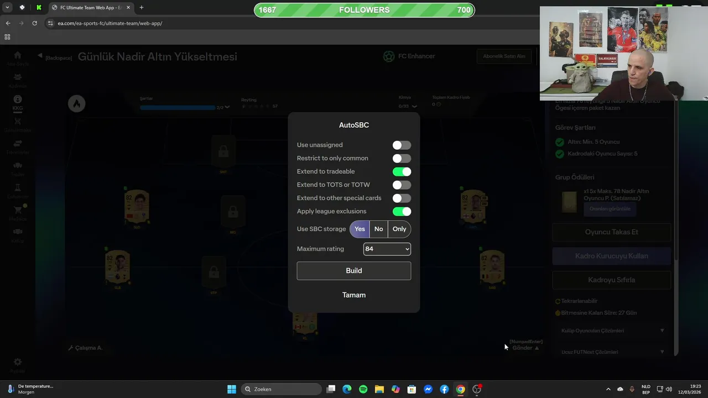Click the Şartlar progress bar
Image resolution: width=708 pixels, height=398 pixels.
point(178,107)
